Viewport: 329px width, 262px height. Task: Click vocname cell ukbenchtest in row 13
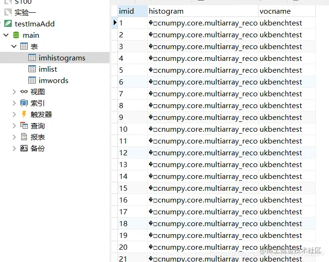coord(287,164)
